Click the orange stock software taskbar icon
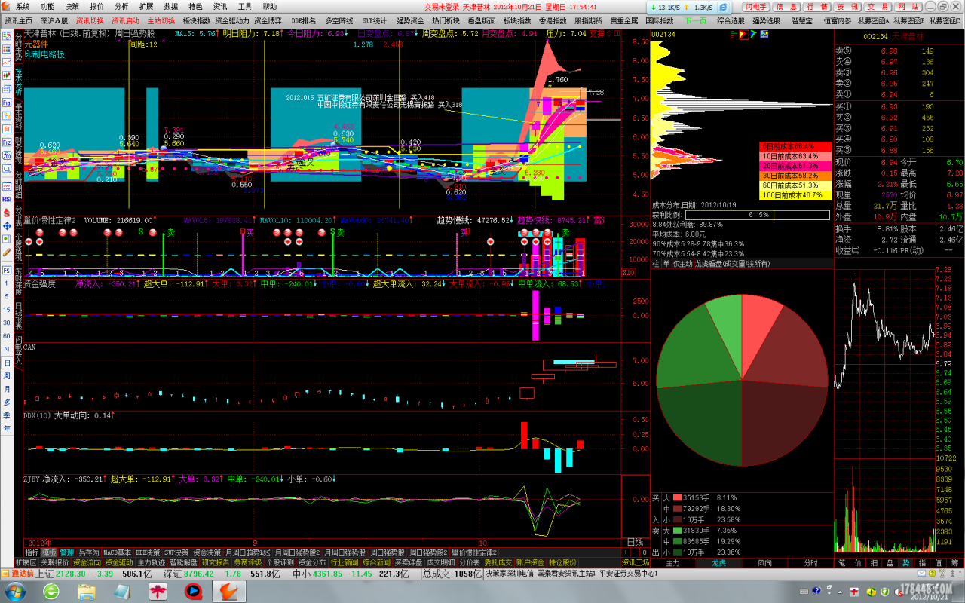This screenshot has width=965, height=603. click(229, 591)
